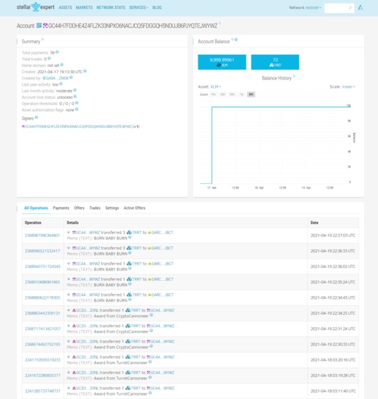Open the Blog link in navigation
This screenshot has width=378, height=399.
pyautogui.click(x=157, y=8)
